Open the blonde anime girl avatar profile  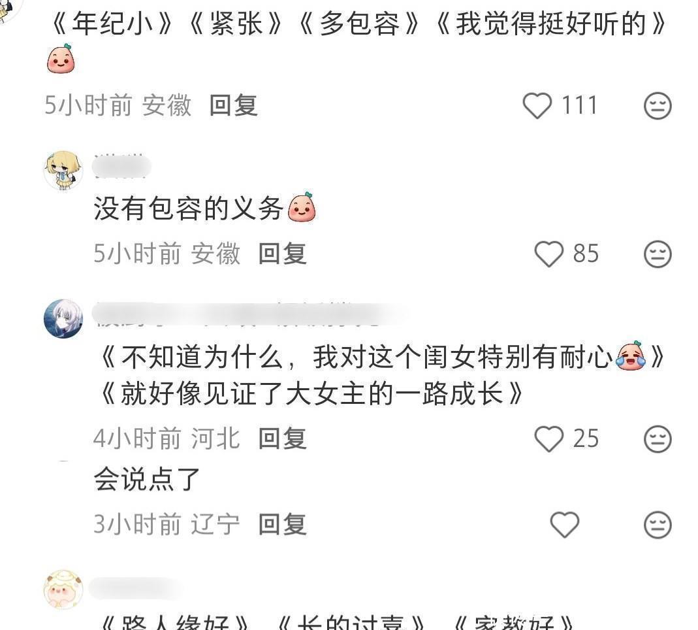(63, 170)
